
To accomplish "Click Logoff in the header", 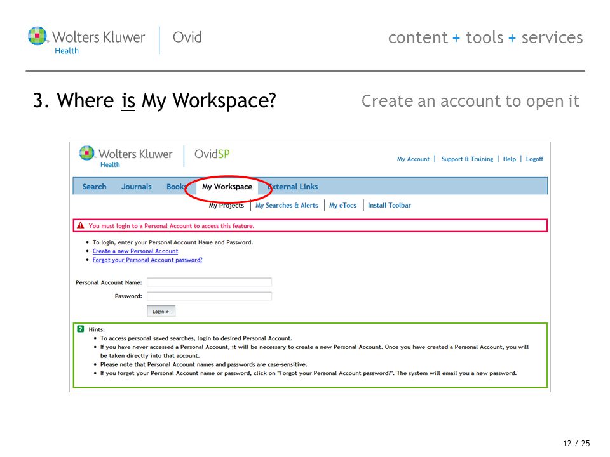I will point(534,159).
